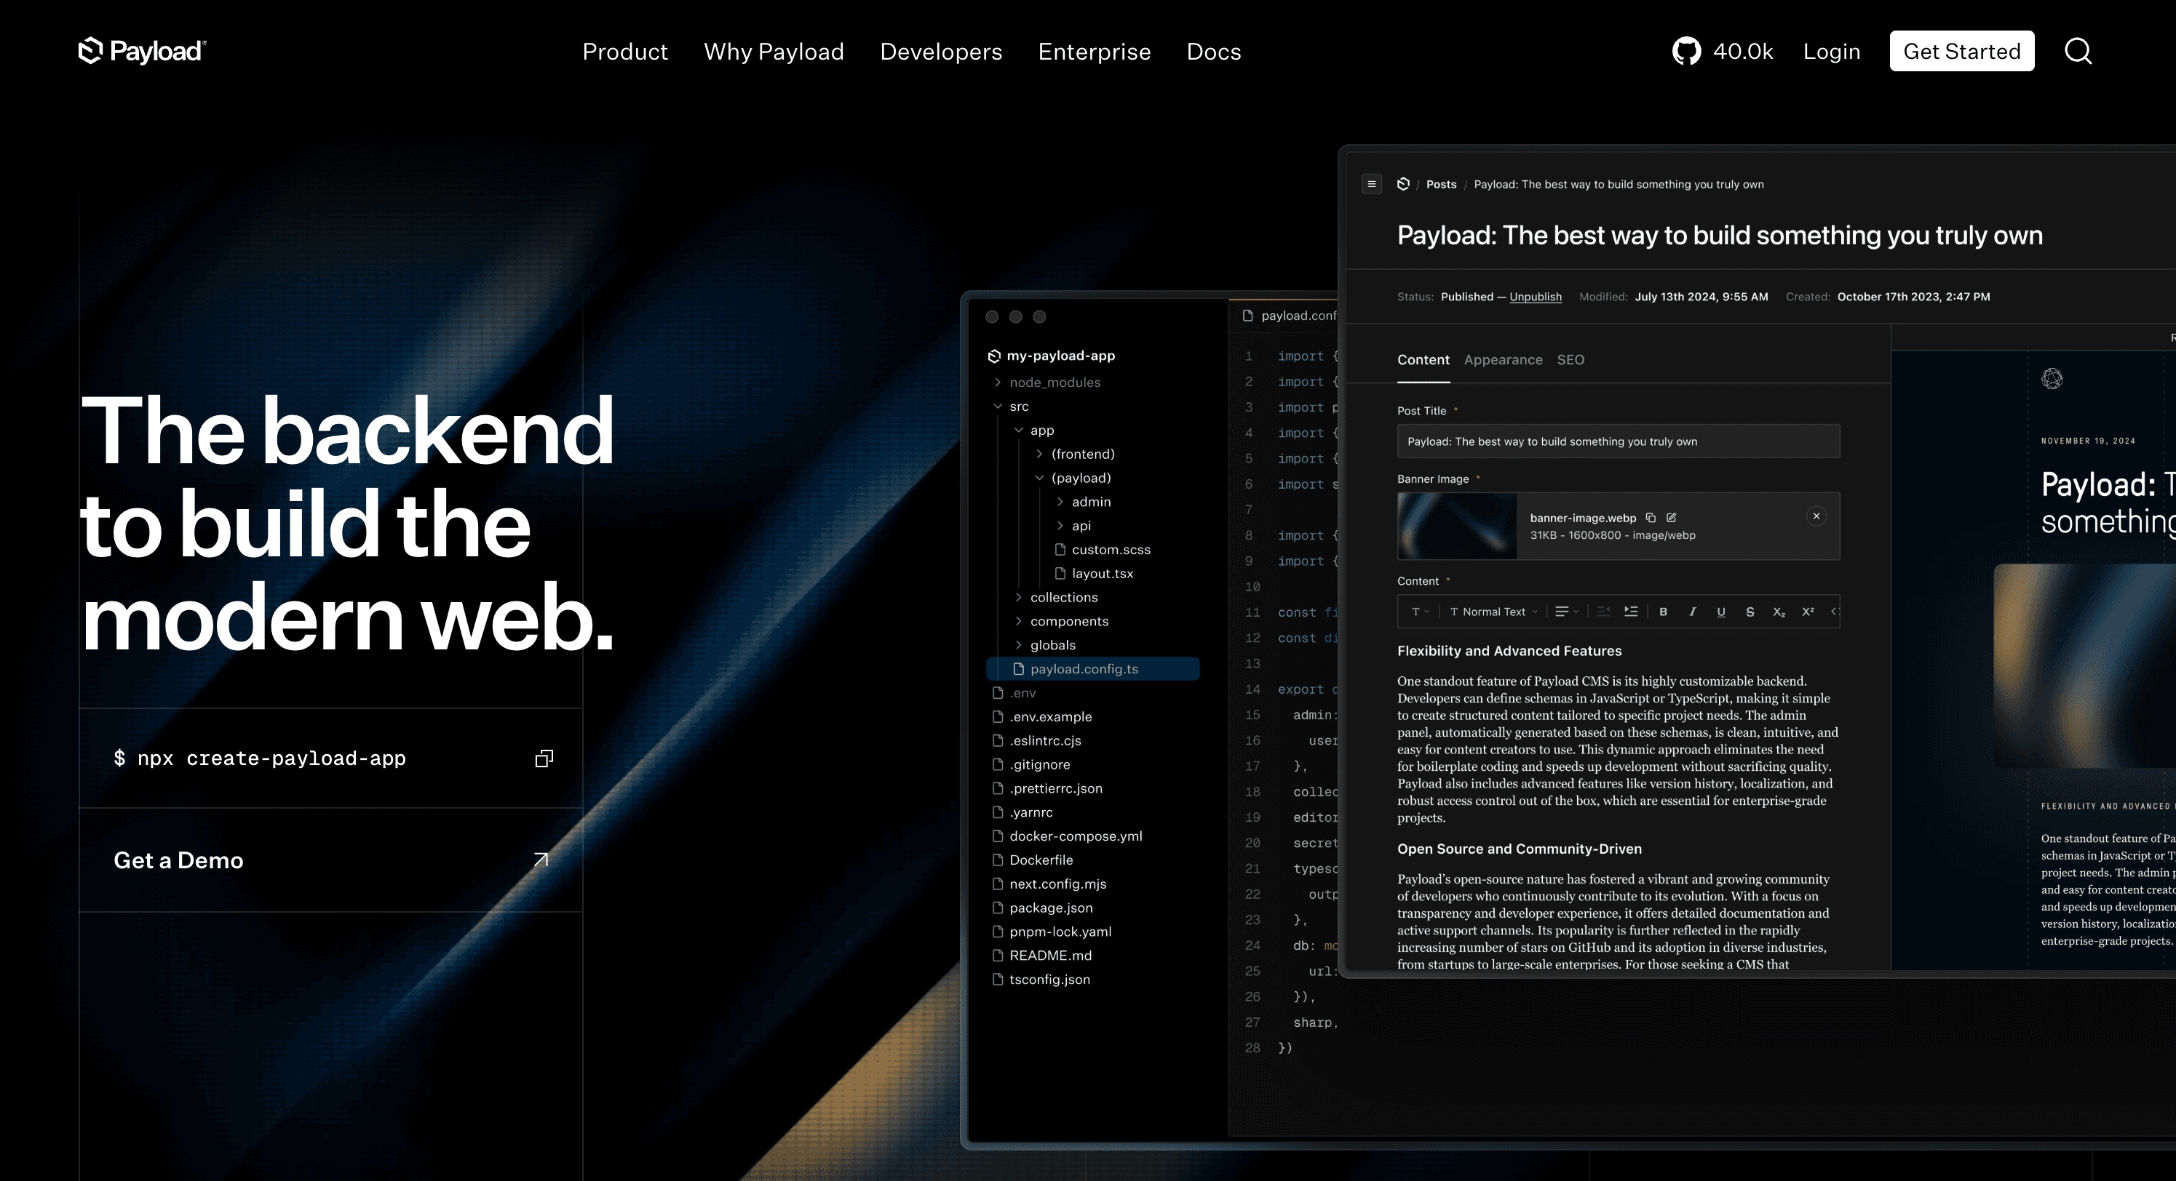Open the site search magnifier icon
Image resolution: width=2176 pixels, height=1181 pixels.
[2078, 52]
